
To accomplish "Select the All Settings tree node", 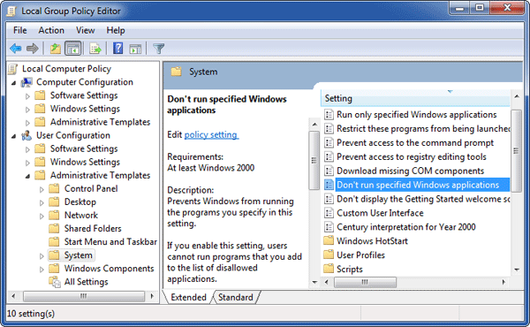I will (87, 282).
